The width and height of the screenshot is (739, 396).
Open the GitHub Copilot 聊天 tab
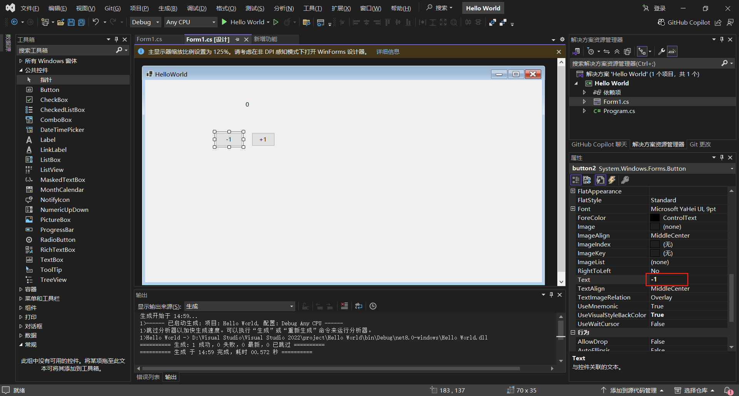(599, 145)
